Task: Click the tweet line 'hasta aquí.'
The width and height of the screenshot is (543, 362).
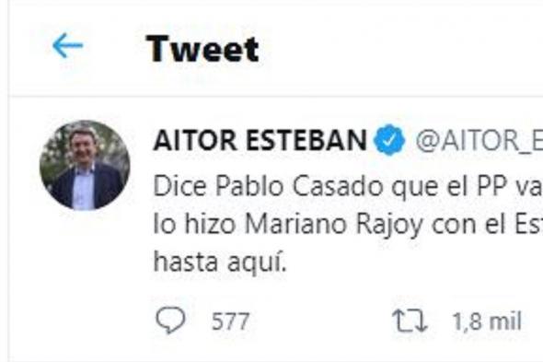Action: (x=220, y=262)
